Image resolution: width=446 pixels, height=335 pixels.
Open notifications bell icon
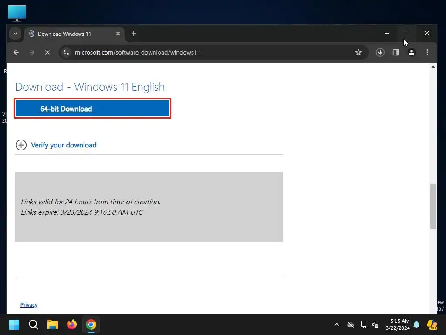pos(416,325)
